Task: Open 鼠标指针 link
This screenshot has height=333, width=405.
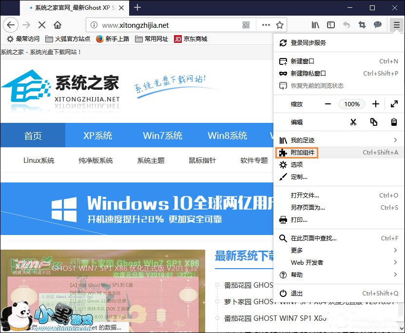Action: pyautogui.click(x=202, y=160)
